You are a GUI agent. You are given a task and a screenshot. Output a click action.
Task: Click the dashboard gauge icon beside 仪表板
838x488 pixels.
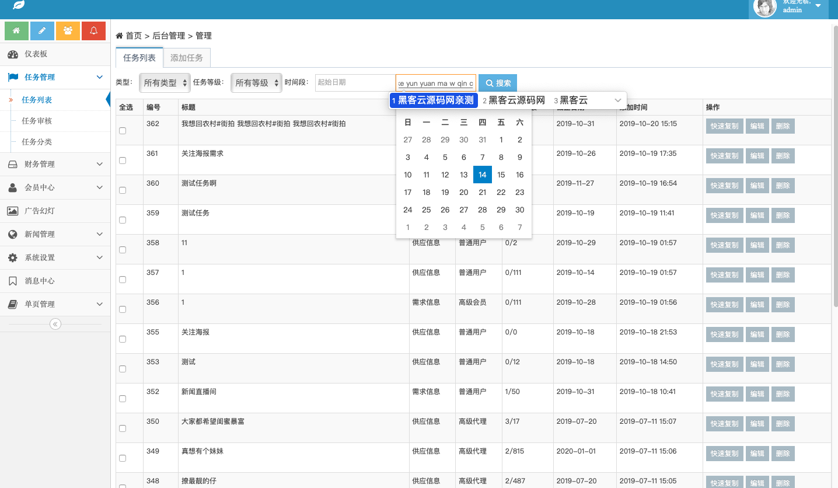click(x=13, y=54)
